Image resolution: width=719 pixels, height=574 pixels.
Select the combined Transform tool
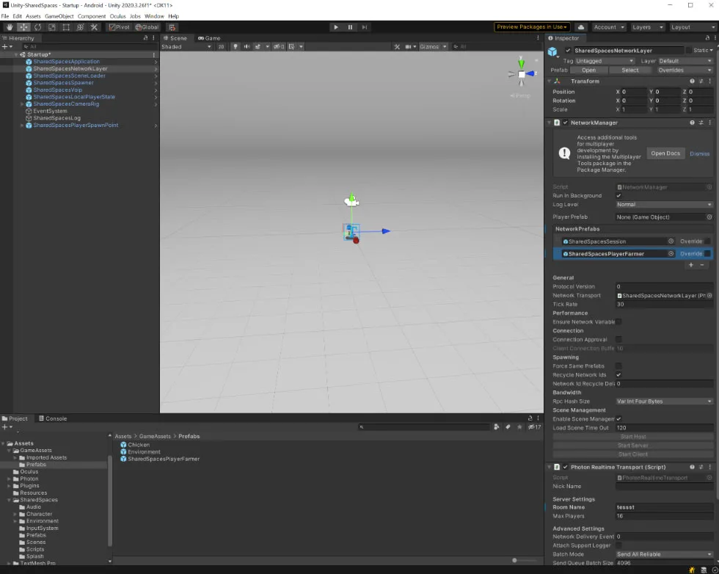80,27
